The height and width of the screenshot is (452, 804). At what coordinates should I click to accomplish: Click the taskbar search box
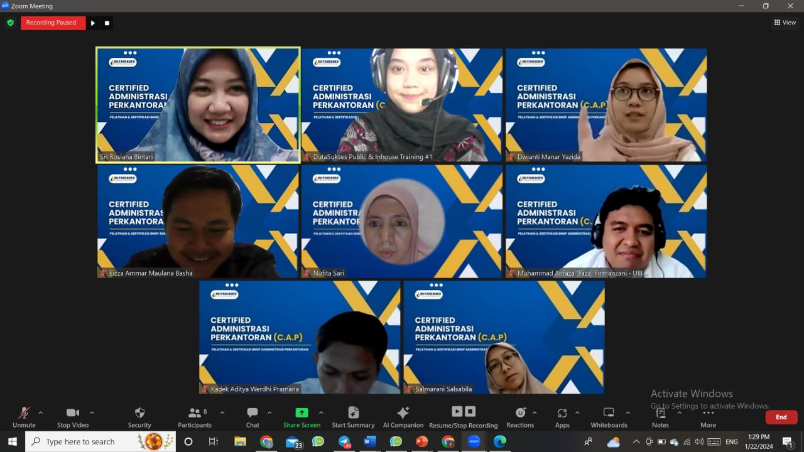pyautogui.click(x=100, y=441)
